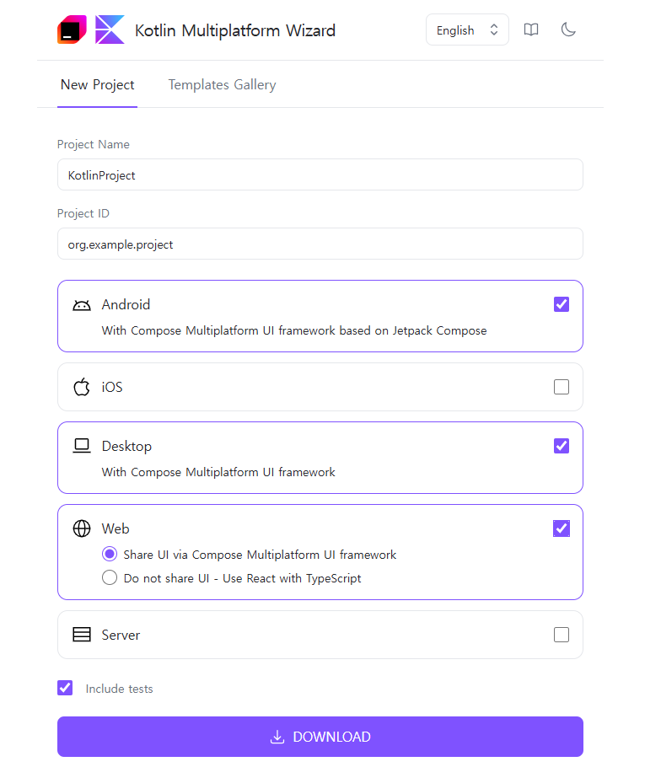Open the English language dropdown
The image size is (661, 767).
[x=467, y=29]
